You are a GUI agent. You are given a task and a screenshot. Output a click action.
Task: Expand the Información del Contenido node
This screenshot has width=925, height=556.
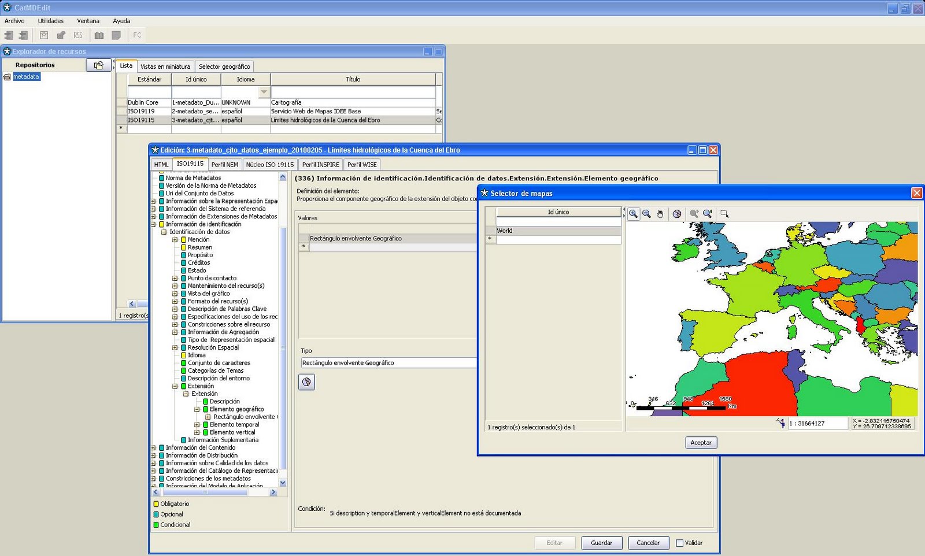pyautogui.click(x=154, y=448)
